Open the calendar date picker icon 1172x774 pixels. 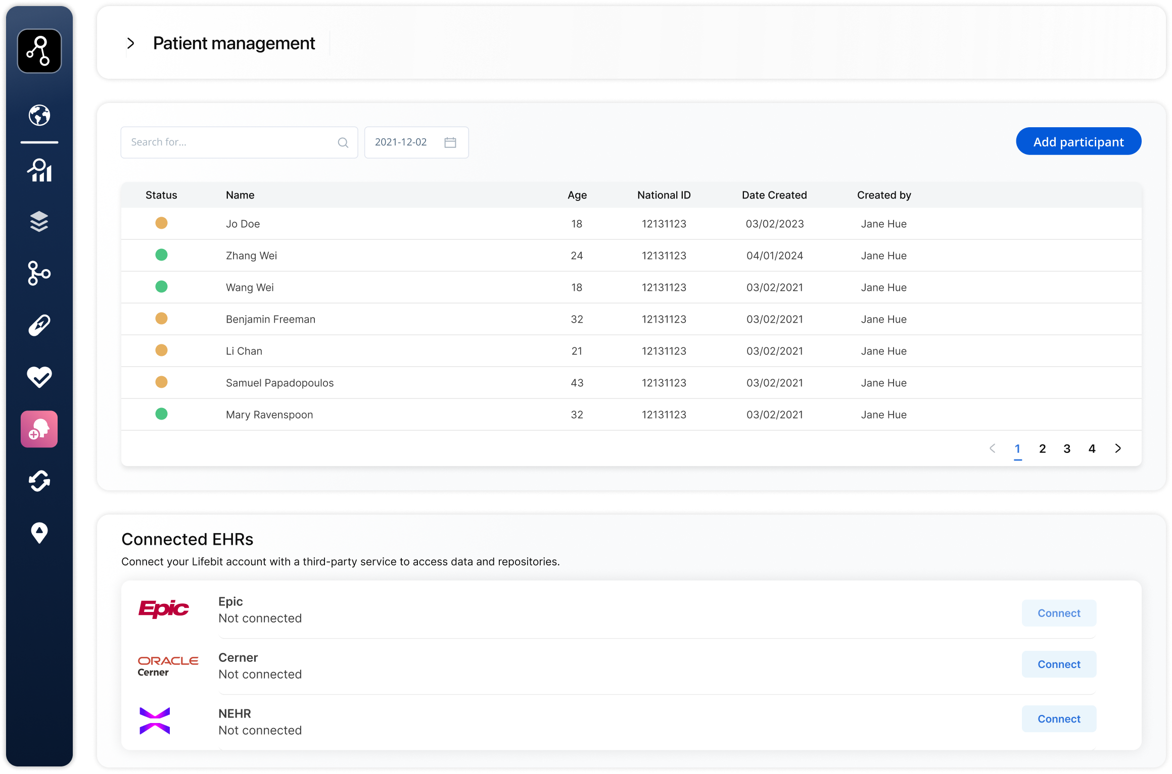point(450,142)
